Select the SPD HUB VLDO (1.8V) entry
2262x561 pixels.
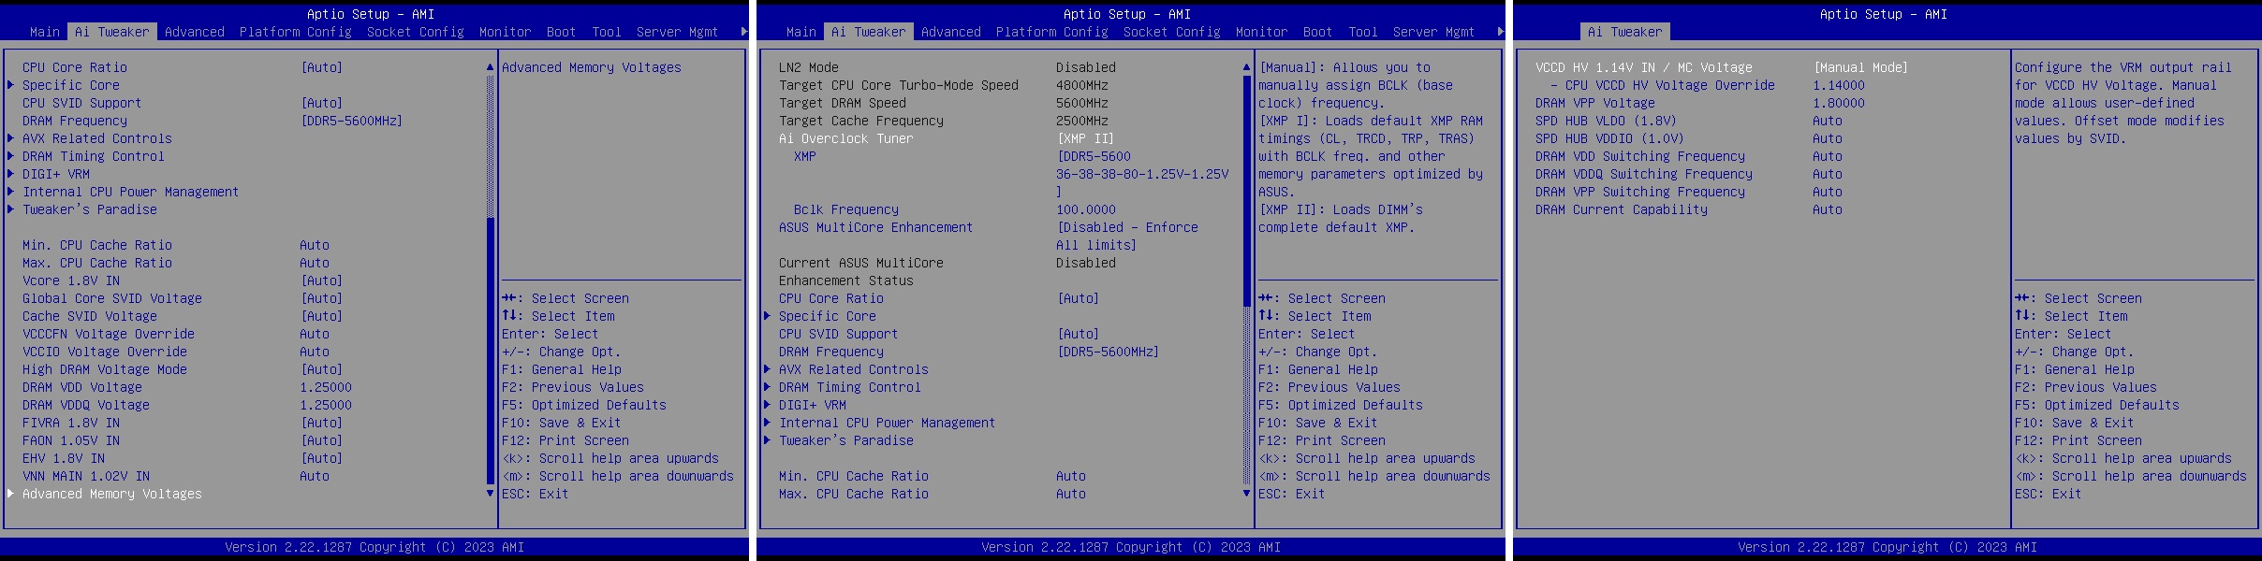click(1605, 121)
